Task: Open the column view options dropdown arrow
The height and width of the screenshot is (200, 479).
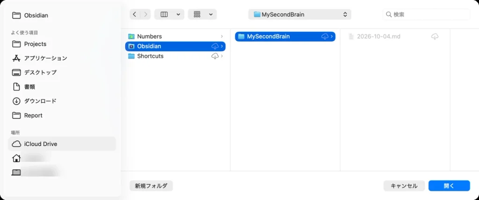Action: coord(178,14)
